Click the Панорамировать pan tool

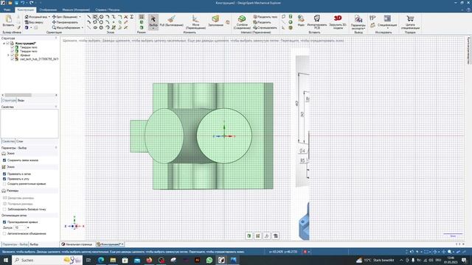click(65, 22)
